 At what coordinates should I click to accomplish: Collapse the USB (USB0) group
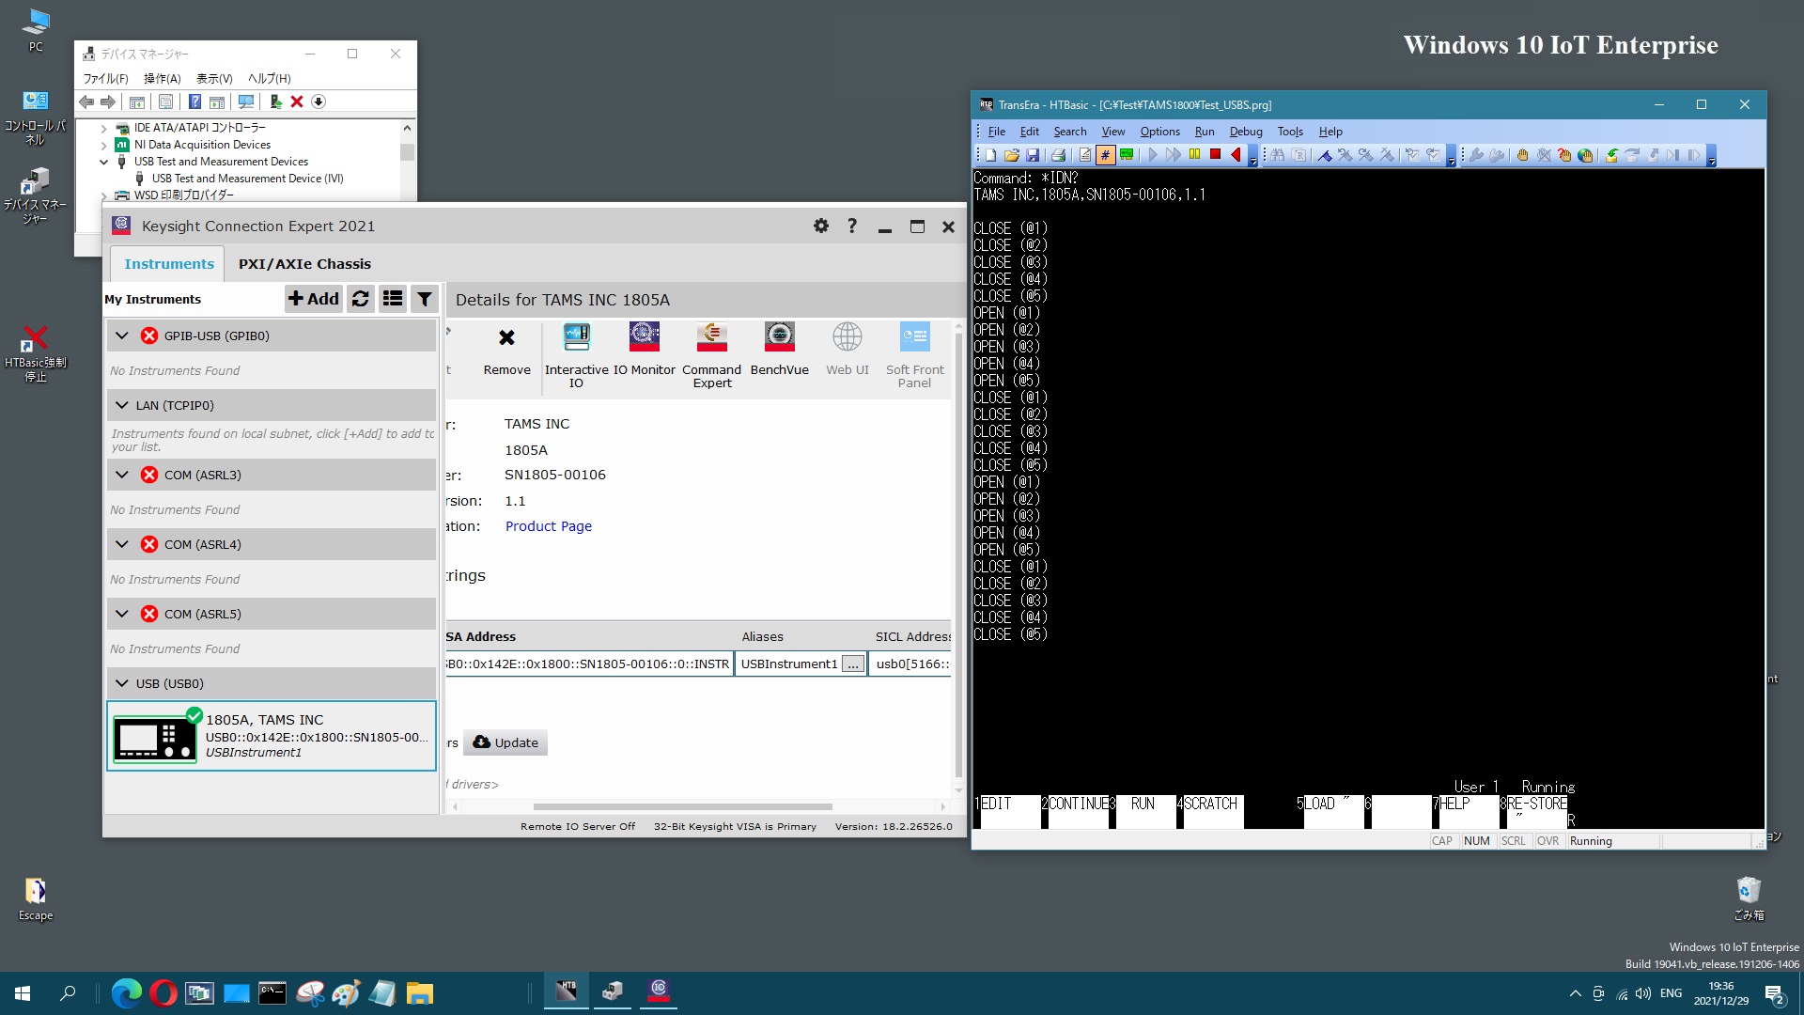122,683
